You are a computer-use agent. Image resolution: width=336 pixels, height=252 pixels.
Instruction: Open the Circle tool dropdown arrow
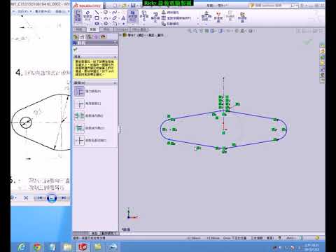pyautogui.click(x=109, y=13)
